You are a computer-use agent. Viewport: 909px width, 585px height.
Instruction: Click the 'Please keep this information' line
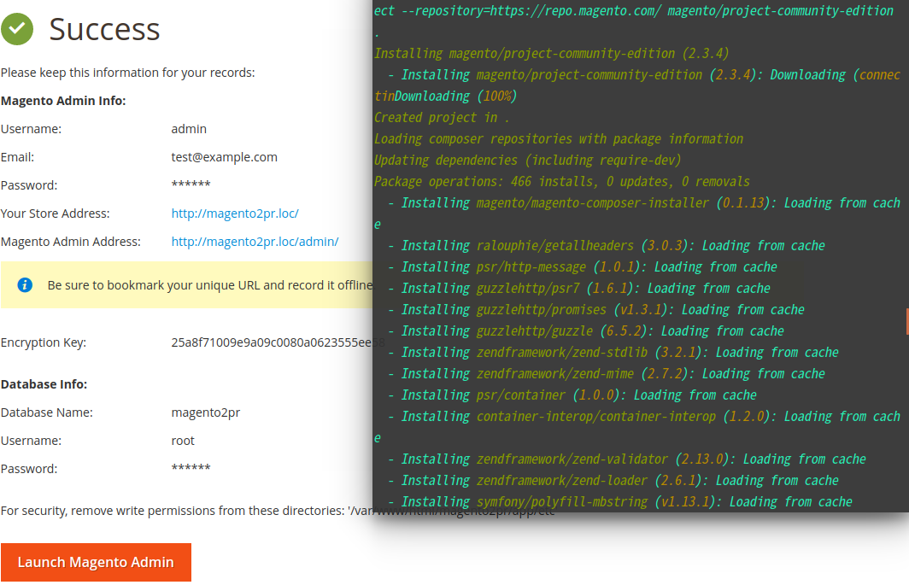pyautogui.click(x=127, y=73)
